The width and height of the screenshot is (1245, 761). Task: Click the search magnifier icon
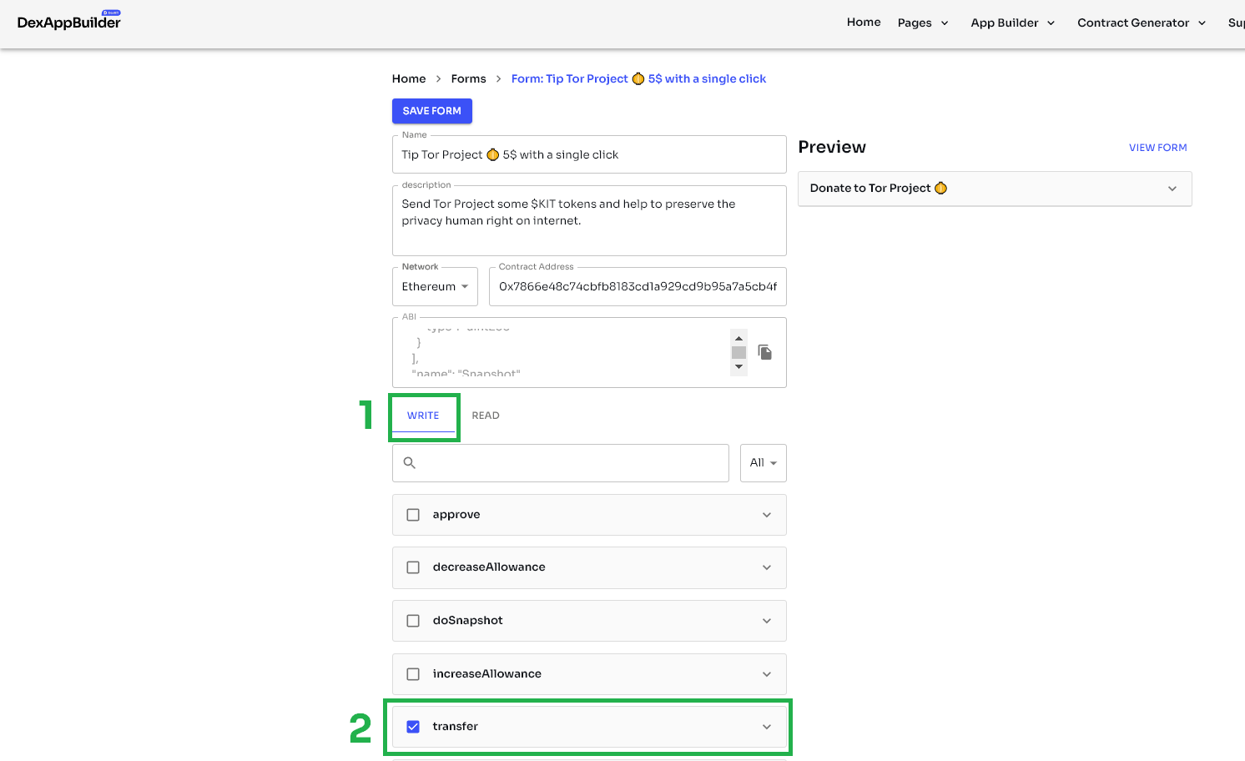tap(410, 463)
